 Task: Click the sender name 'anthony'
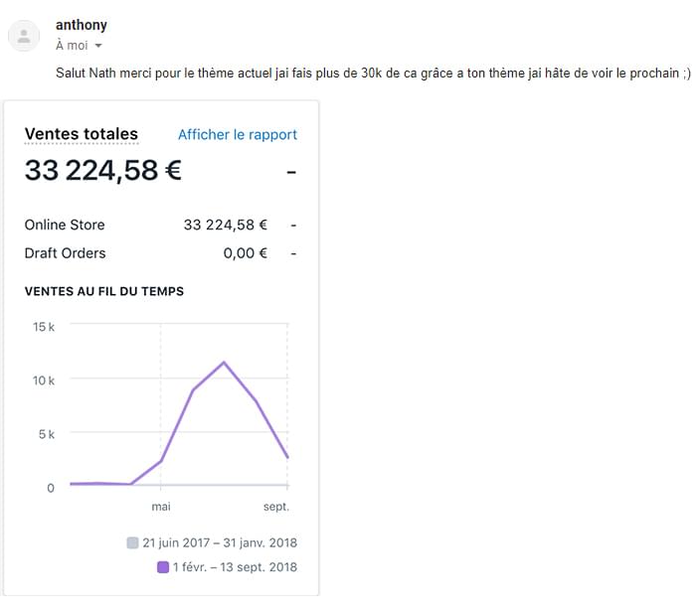(x=82, y=25)
